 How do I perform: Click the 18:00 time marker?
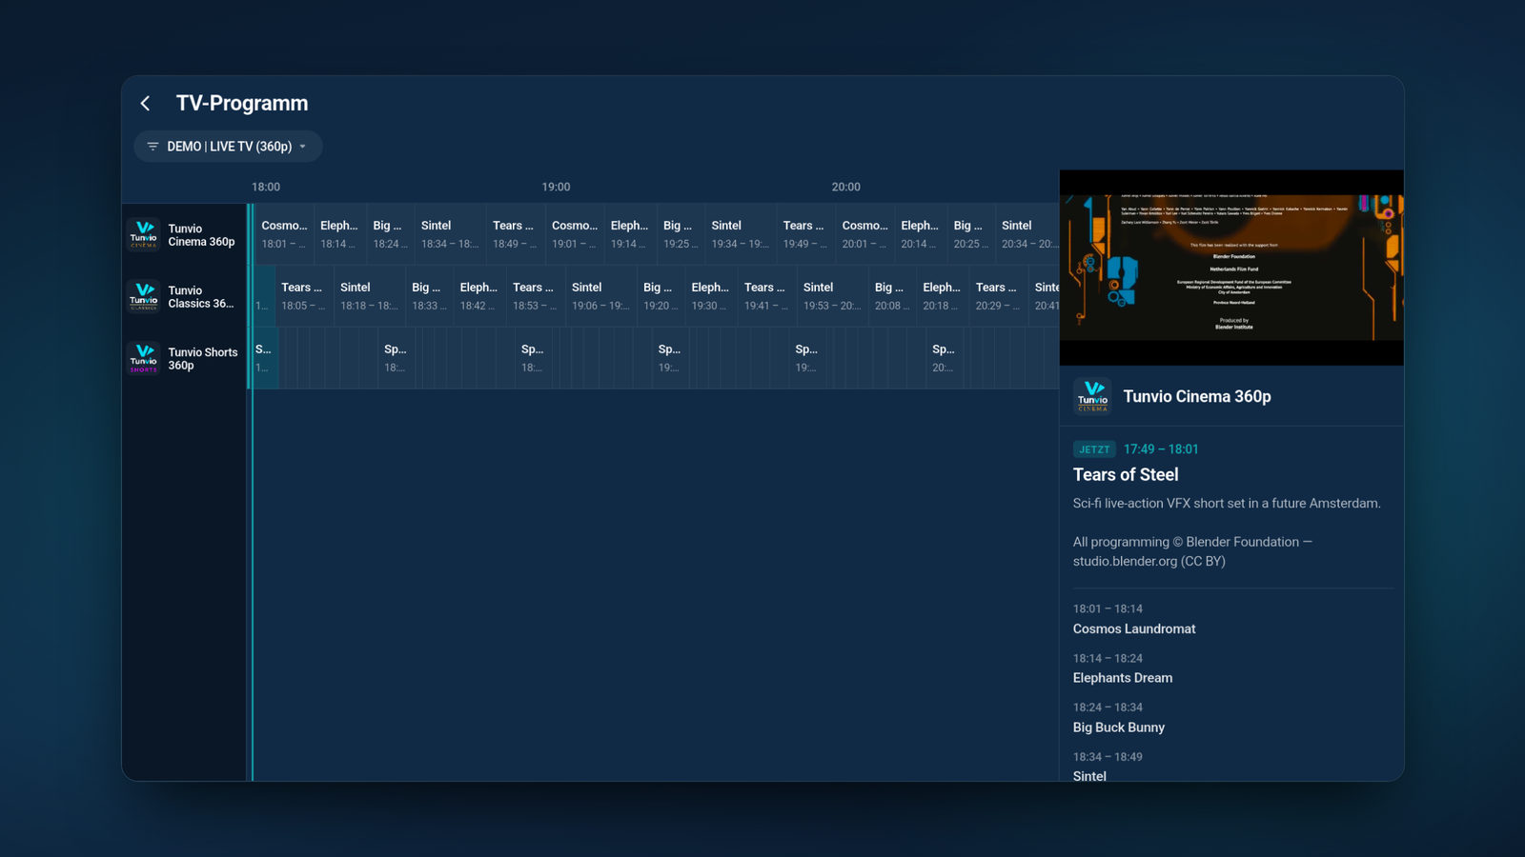(x=266, y=187)
